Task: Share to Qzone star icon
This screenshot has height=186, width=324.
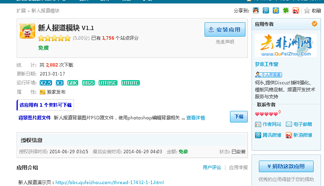Action: coord(275,10)
